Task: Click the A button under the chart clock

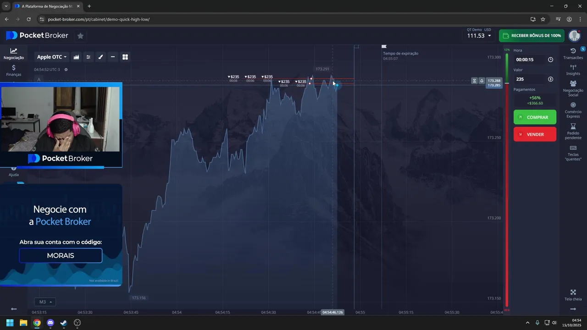Action: click(x=39, y=80)
